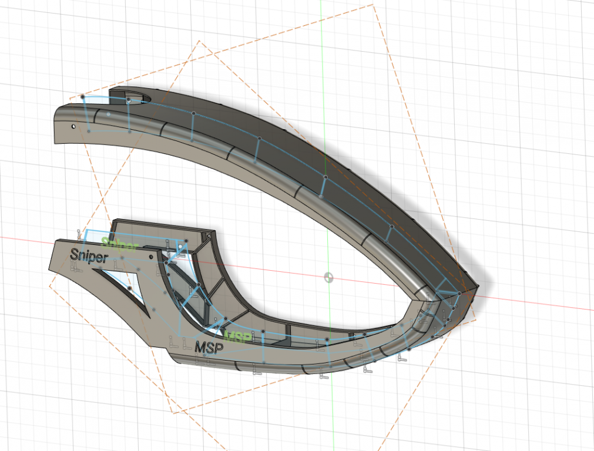Click the origin point marker at the axes intersection
Viewport: 594px width, 451px height.
coord(328,277)
